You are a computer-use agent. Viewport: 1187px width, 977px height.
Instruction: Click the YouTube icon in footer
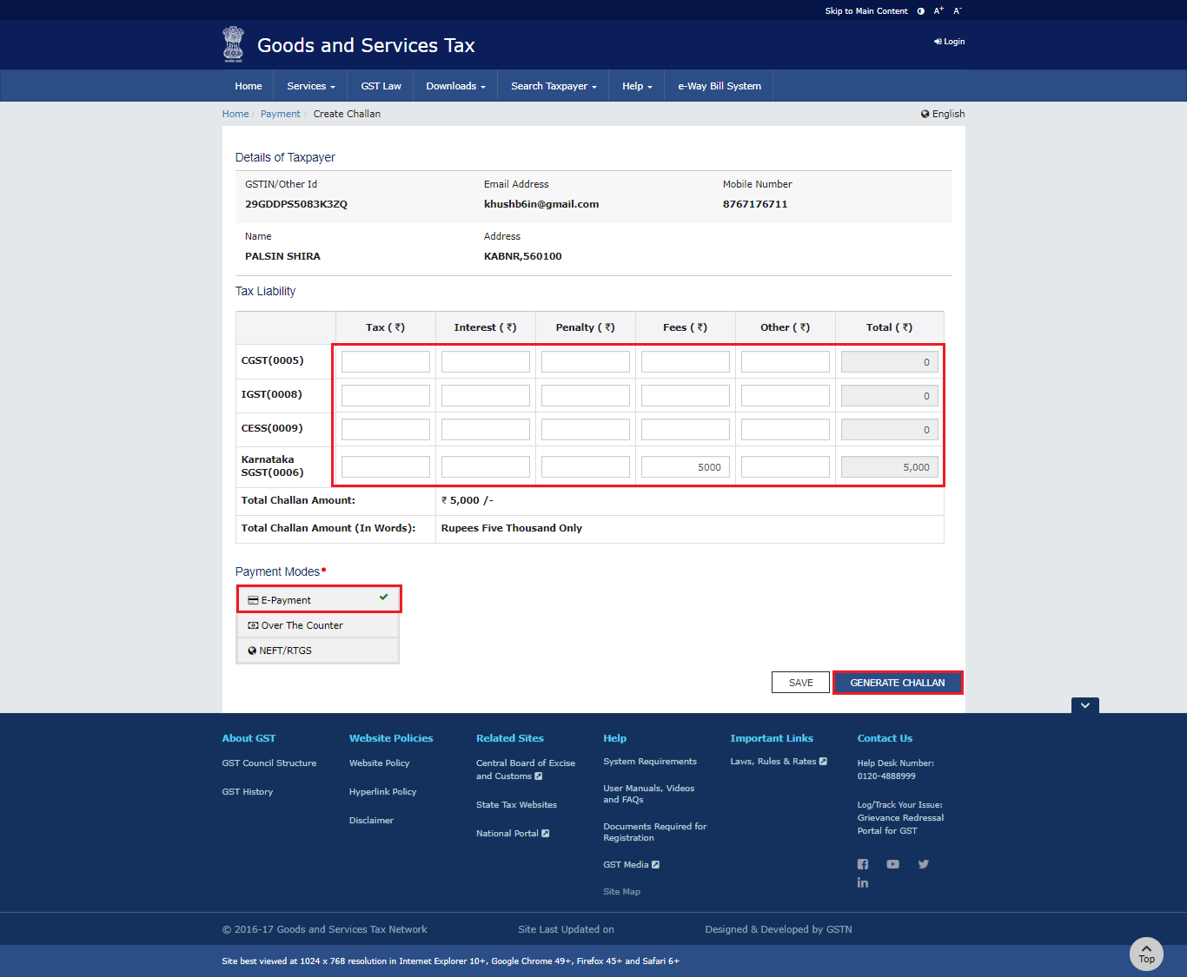[x=892, y=864]
